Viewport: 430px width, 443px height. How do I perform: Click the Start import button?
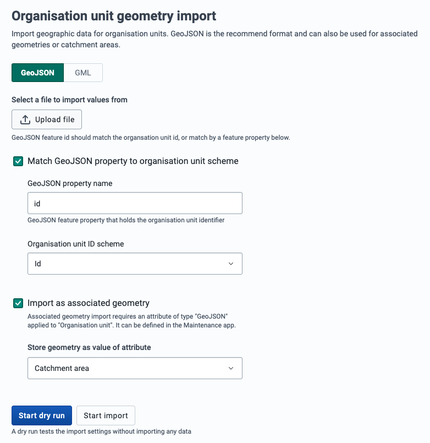pyautogui.click(x=106, y=415)
